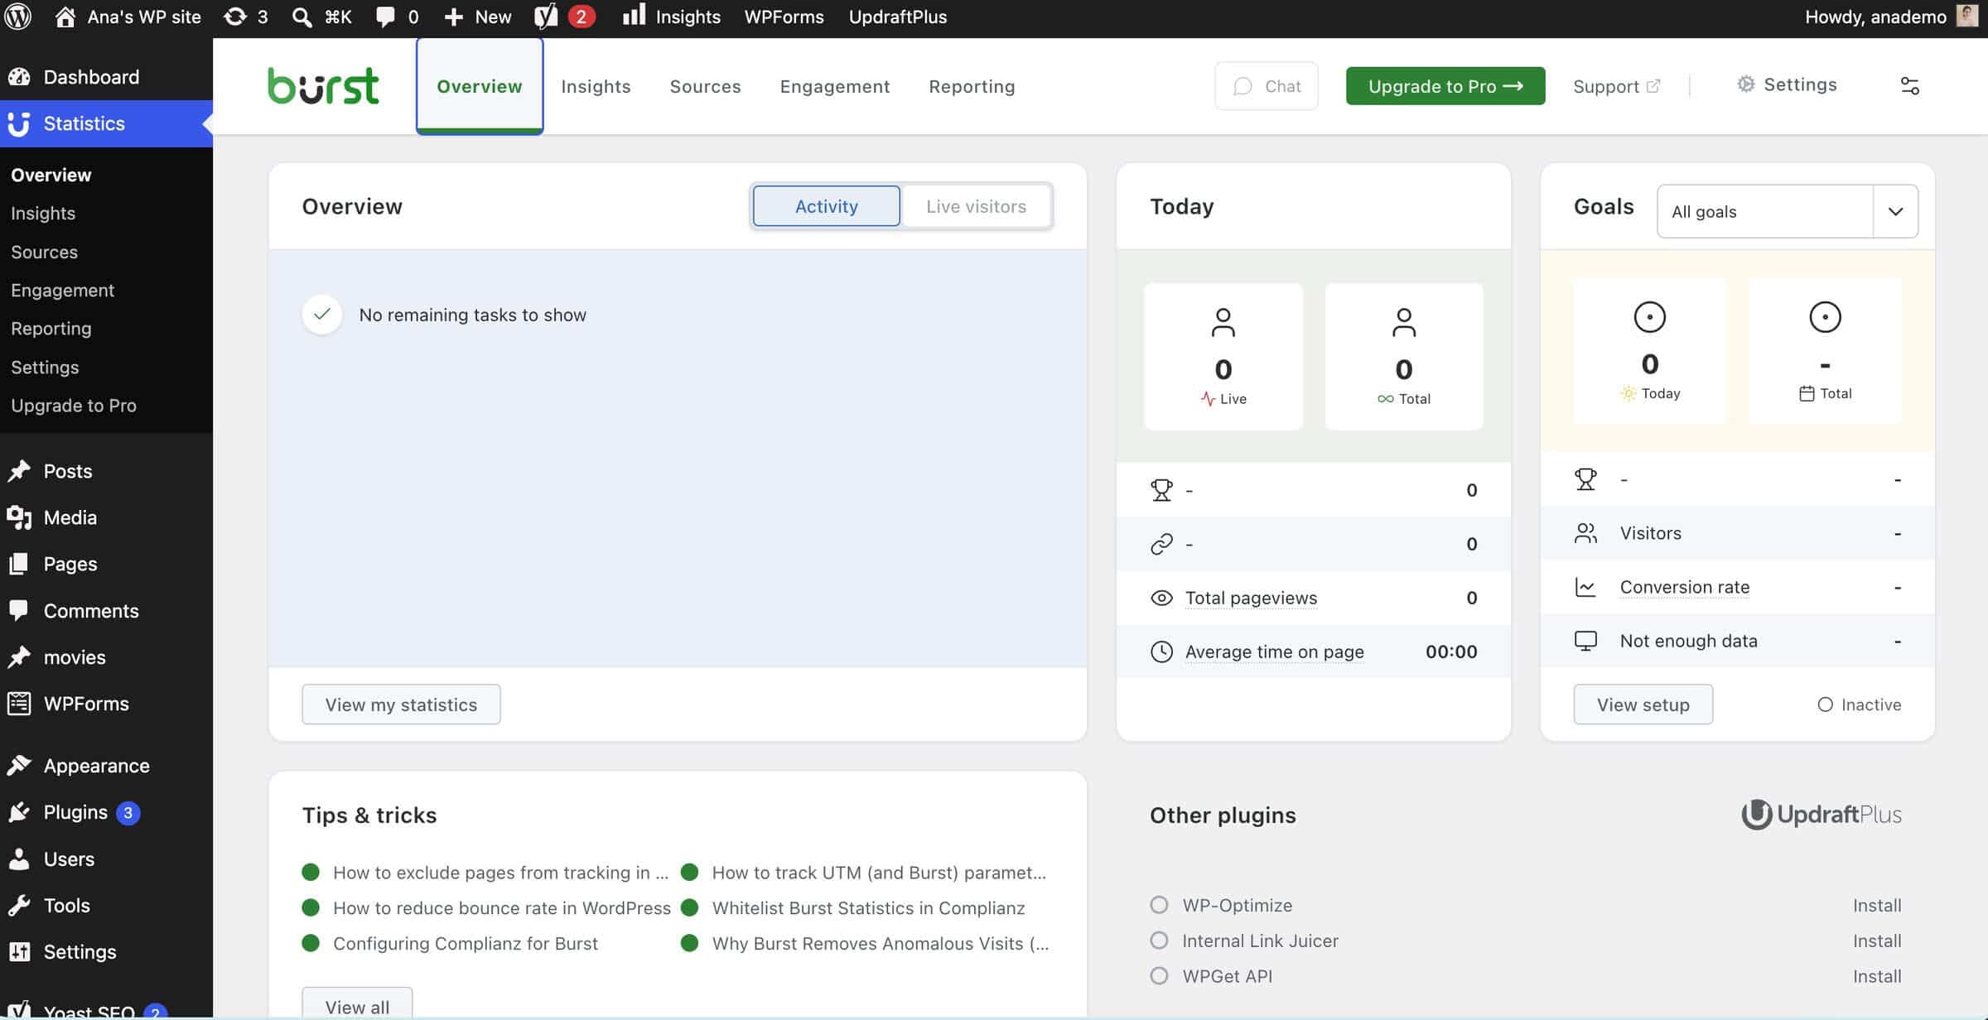The image size is (1988, 1020).
Task: Click the eye icon by Total pageviews
Action: click(1161, 598)
